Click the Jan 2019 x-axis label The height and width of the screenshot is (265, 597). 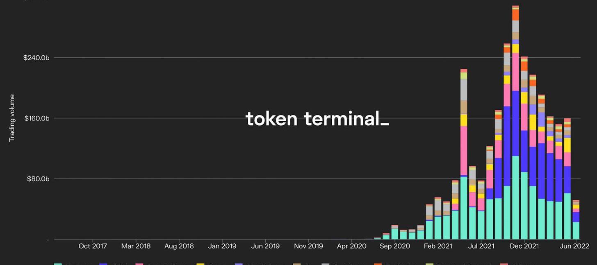pos(222,246)
